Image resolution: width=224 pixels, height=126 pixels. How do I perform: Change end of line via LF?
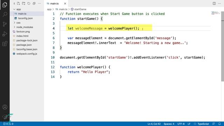[189, 124]
